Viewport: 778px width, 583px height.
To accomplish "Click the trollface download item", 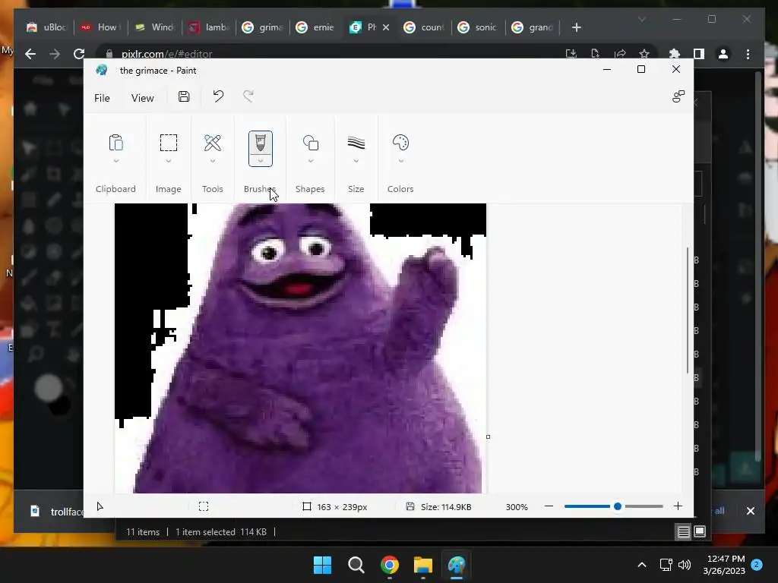I will (55, 511).
